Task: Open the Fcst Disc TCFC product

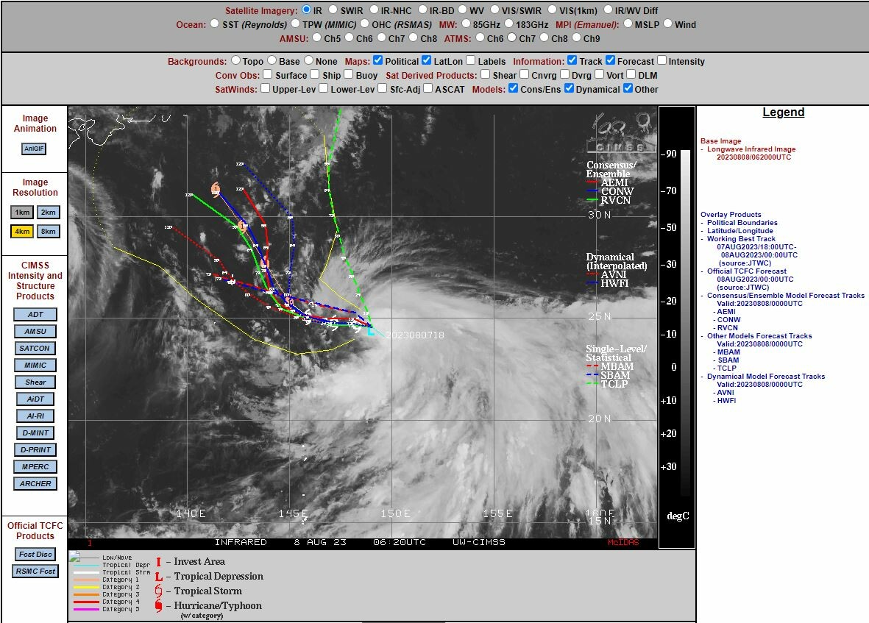Action: [x=35, y=555]
